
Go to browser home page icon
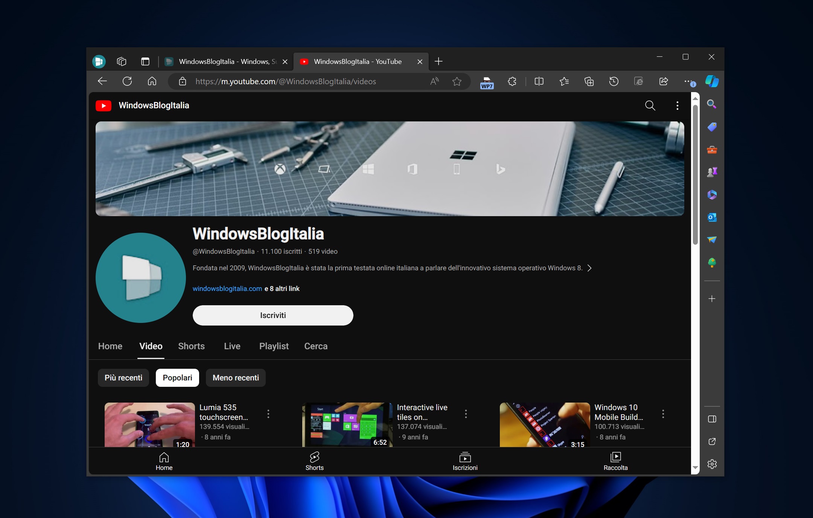152,81
